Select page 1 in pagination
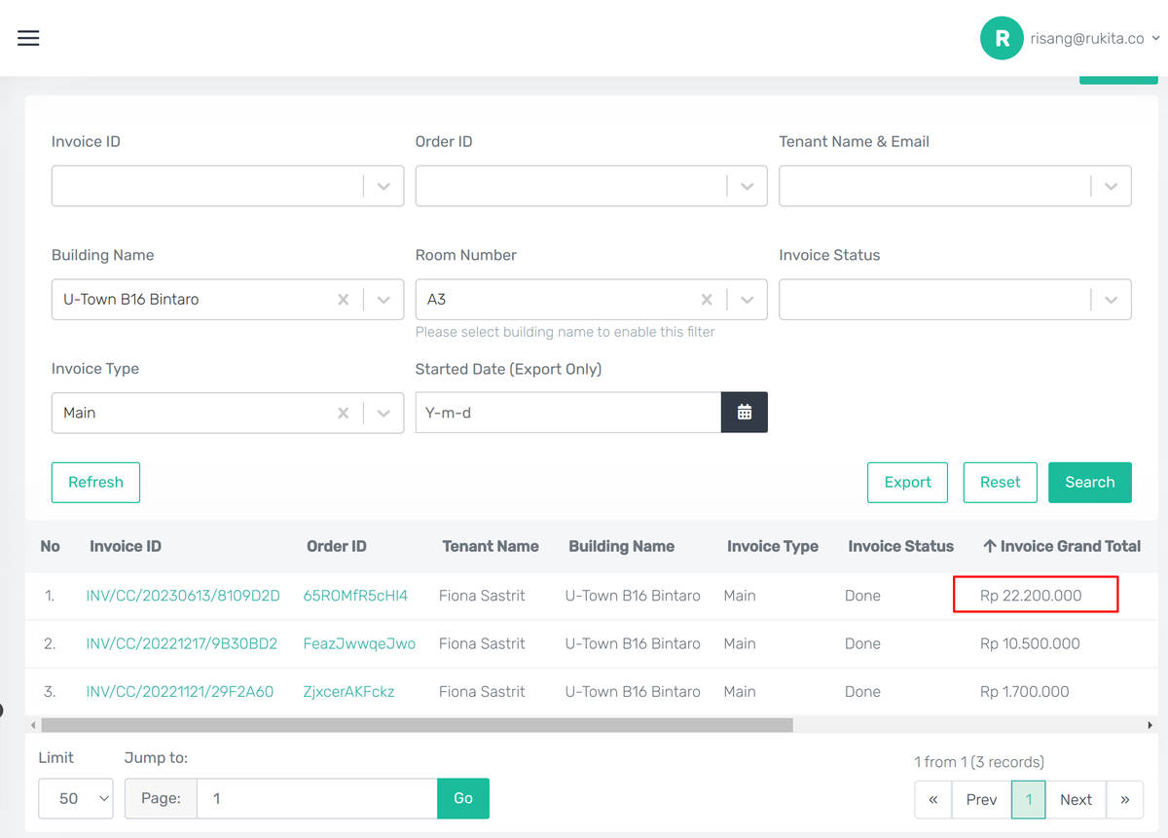Screen dimensions: 1168x838 1029,799
